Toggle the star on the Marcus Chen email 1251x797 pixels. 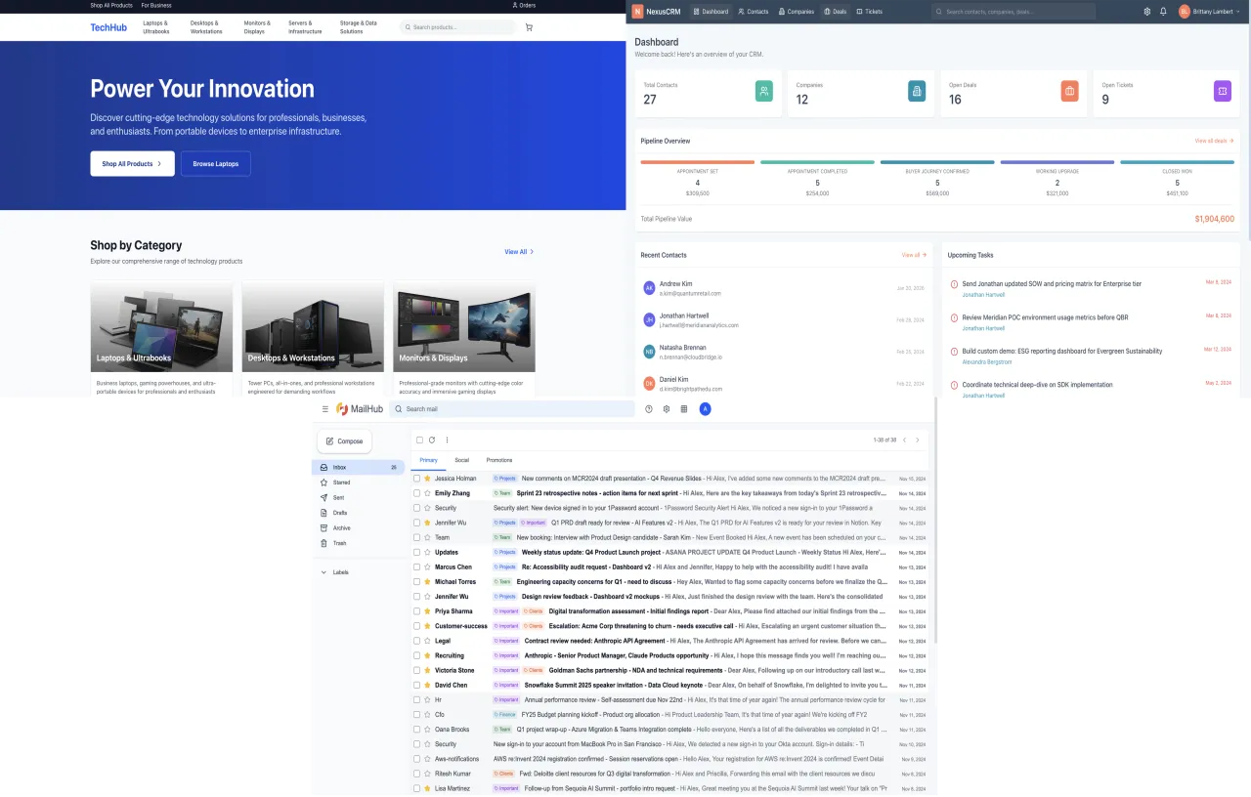427,566
